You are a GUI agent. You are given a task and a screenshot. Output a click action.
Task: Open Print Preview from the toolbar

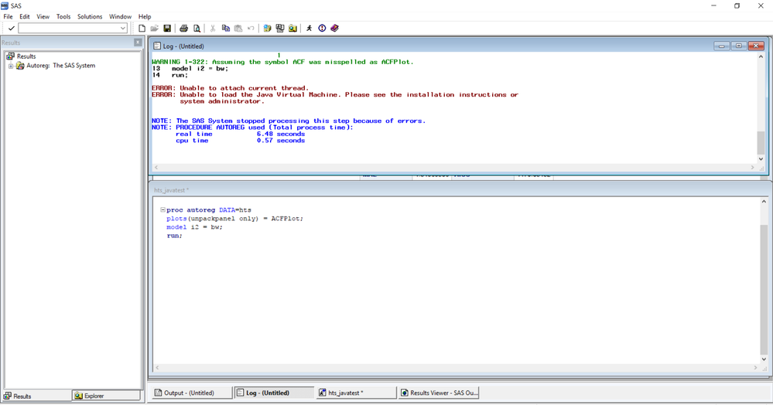[197, 29]
